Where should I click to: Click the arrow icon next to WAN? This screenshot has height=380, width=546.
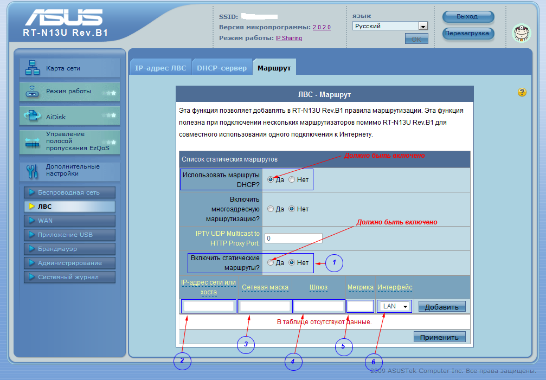point(31,220)
